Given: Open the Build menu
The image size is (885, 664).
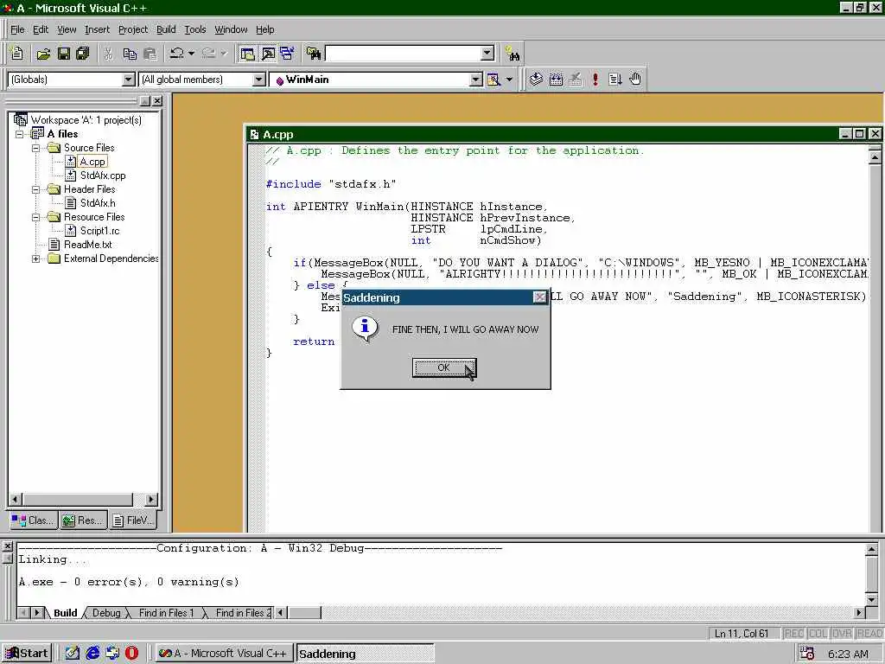Looking at the screenshot, I should click(166, 29).
